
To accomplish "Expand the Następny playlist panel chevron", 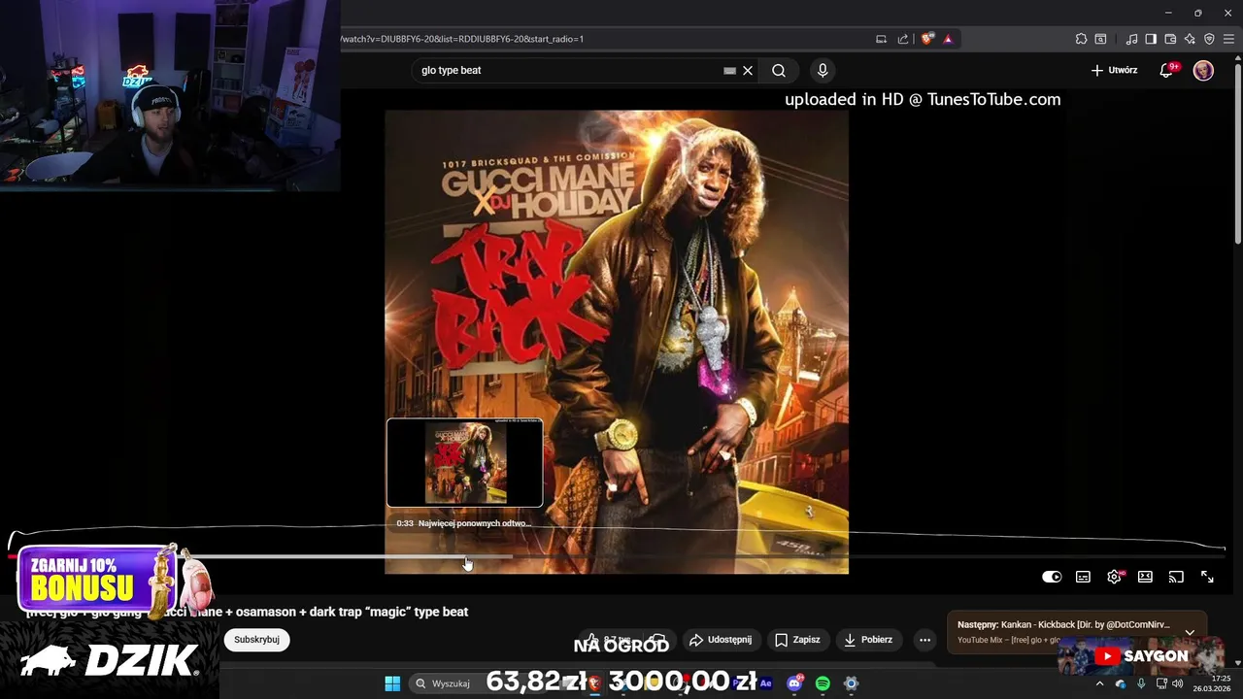I will click(x=1190, y=632).
